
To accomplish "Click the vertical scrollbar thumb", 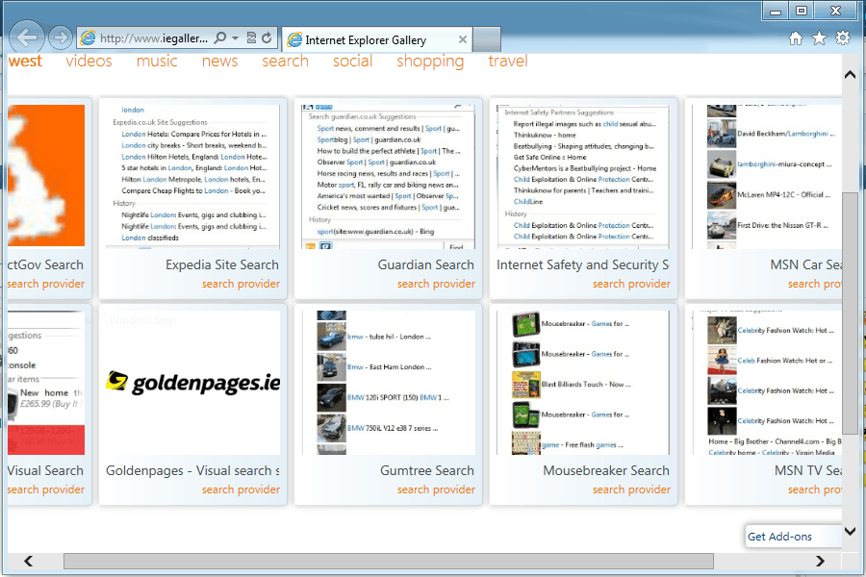I will [x=850, y=314].
